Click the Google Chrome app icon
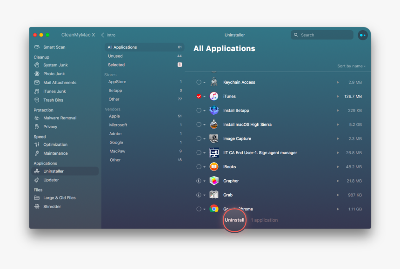Viewport: 400px width, 269px height. pyautogui.click(x=214, y=209)
